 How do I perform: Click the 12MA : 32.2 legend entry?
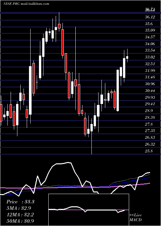point(20,215)
